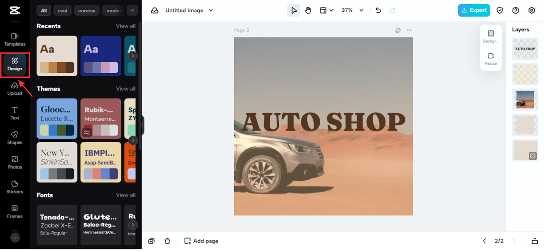The image size is (544, 252).
Task: Open the Text sidebar panel
Action: tap(15, 113)
